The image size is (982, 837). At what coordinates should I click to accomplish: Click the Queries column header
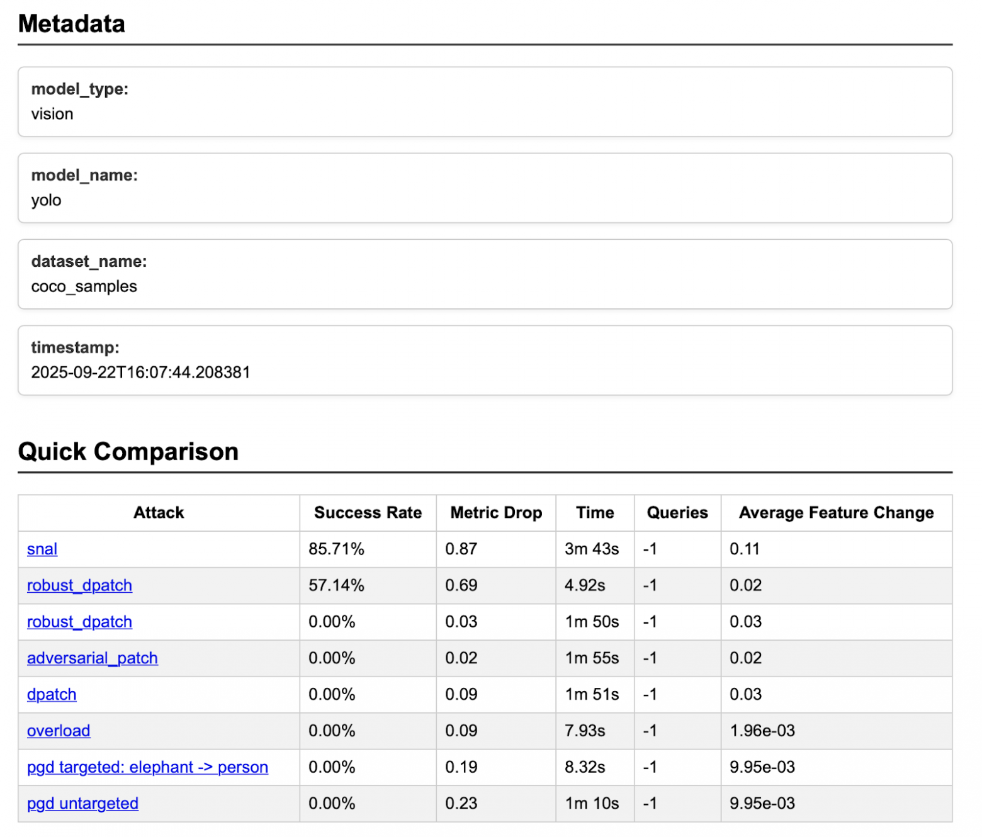point(677,513)
